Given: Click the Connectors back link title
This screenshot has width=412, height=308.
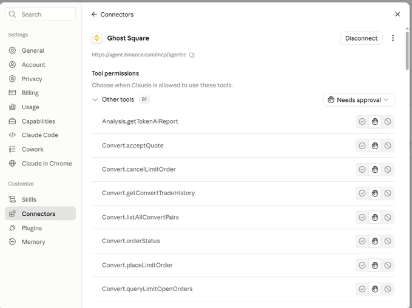Looking at the screenshot, I should 117,15.
